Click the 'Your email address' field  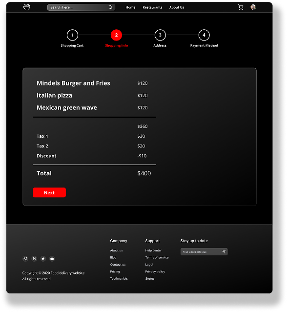tap(204, 252)
